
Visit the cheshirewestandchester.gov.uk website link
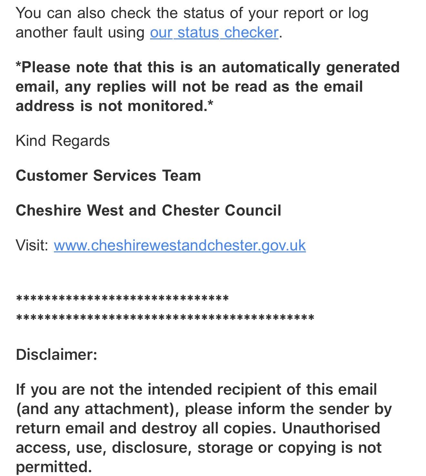[179, 245]
